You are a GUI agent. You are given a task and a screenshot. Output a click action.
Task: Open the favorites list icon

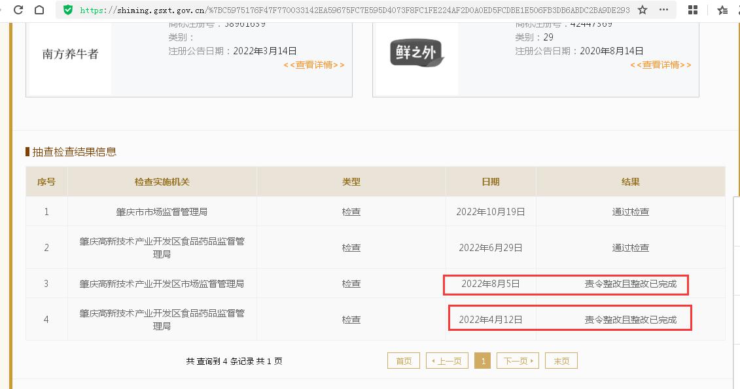[x=722, y=10]
